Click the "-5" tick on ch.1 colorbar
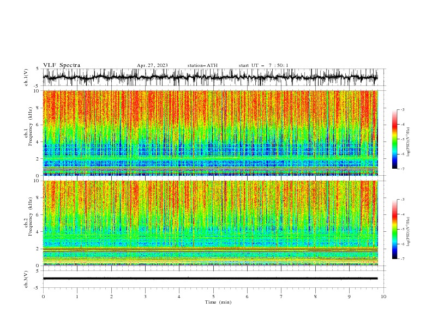This screenshot has width=432, height=333. pyautogui.click(x=402, y=139)
